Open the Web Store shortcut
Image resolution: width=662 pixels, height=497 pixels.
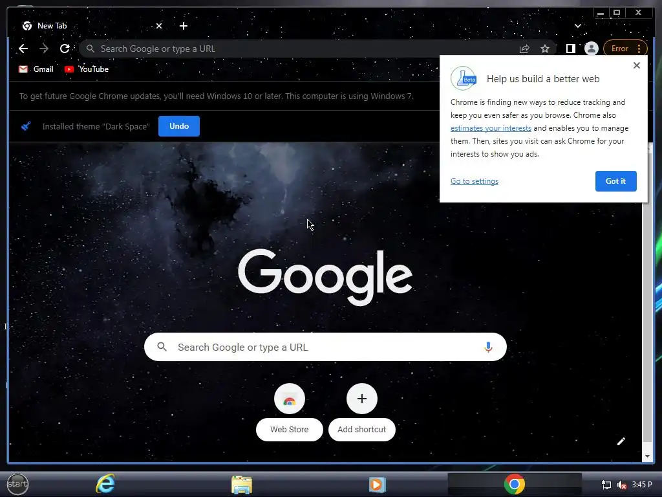coord(289,412)
